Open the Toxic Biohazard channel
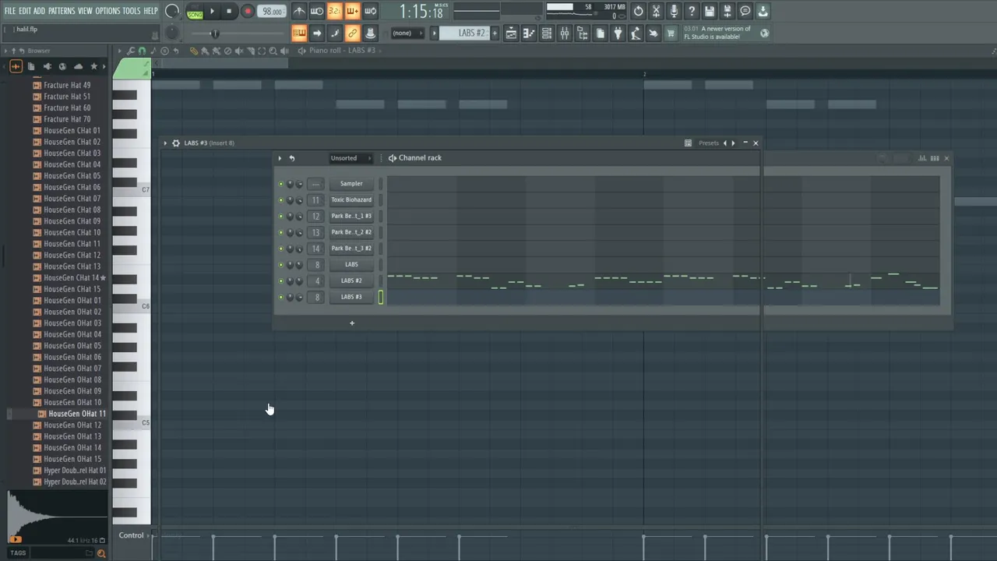The image size is (997, 561). coord(351,200)
